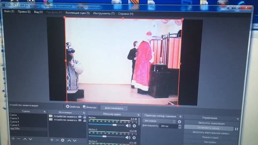Toggle the lock of the first source
The height and width of the screenshot is (145, 258).
tap(85, 117)
